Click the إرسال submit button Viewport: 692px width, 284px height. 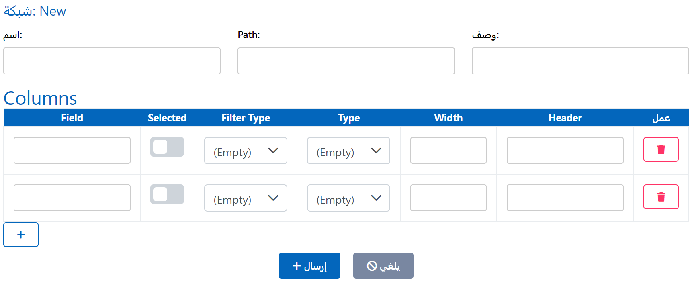(x=309, y=266)
